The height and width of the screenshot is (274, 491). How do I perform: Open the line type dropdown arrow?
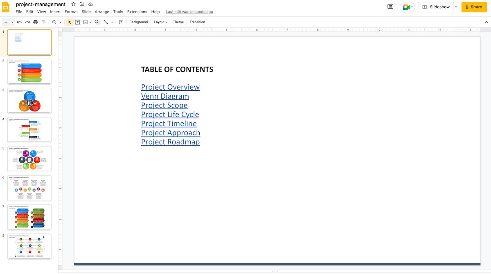pyautogui.click(x=112, y=22)
